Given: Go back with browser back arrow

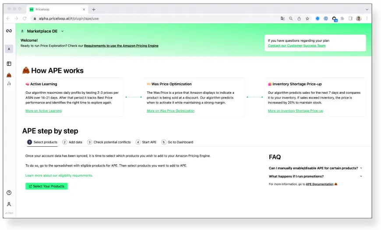Looking at the screenshot, I should click(8, 18).
